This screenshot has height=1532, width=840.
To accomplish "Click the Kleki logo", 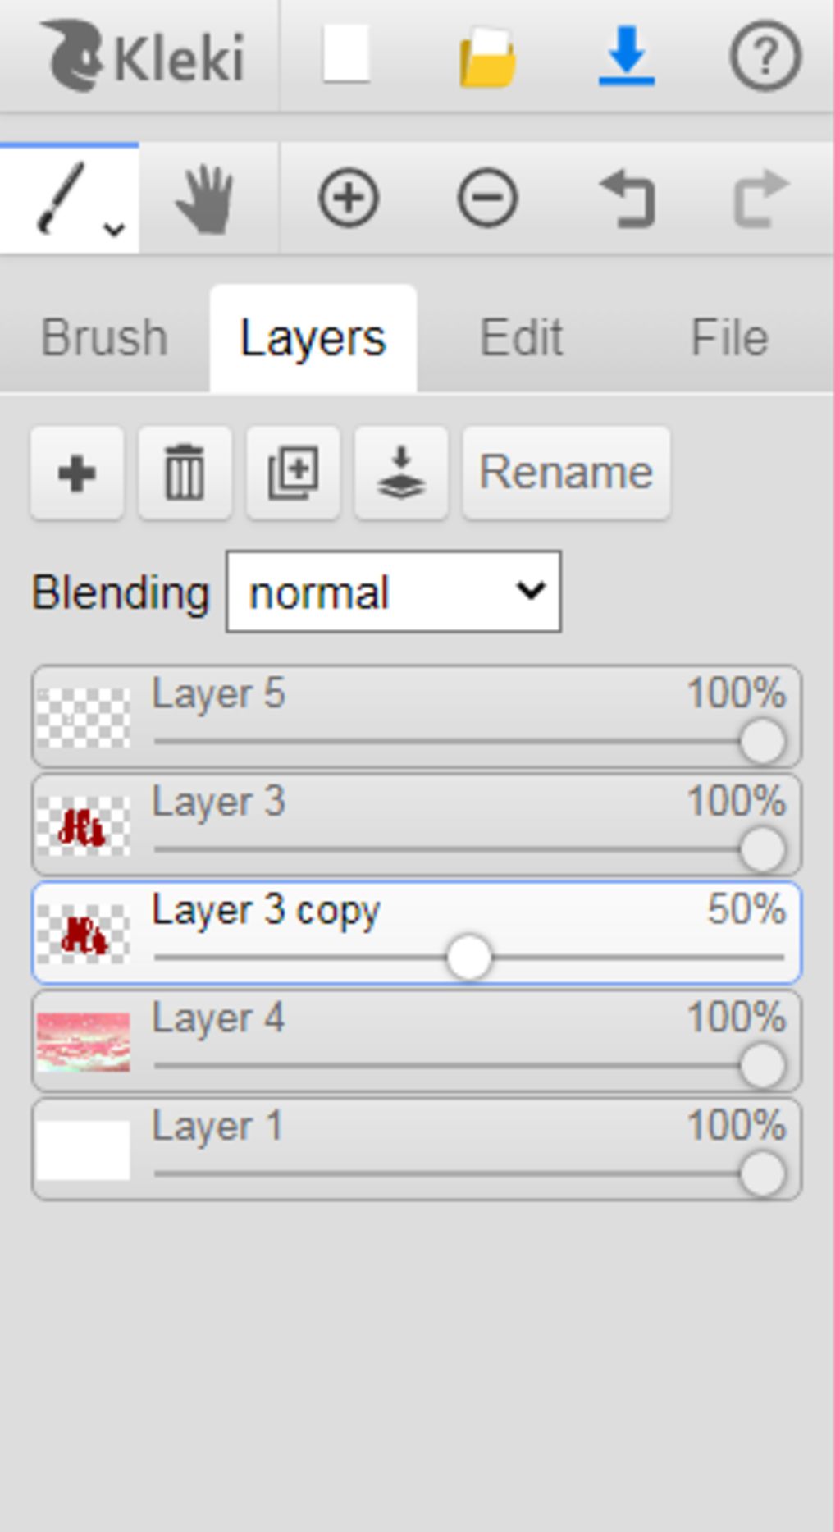I will tap(144, 56).
